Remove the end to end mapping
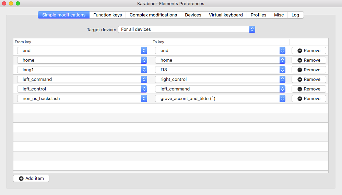 tap(309, 50)
